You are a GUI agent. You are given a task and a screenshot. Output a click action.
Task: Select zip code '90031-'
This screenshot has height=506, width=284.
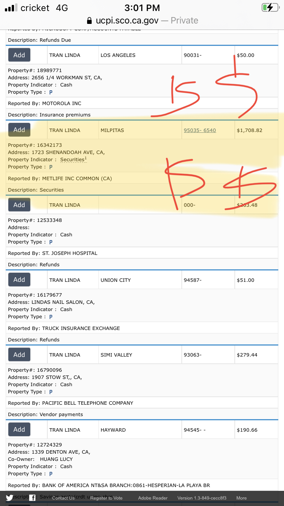click(193, 55)
